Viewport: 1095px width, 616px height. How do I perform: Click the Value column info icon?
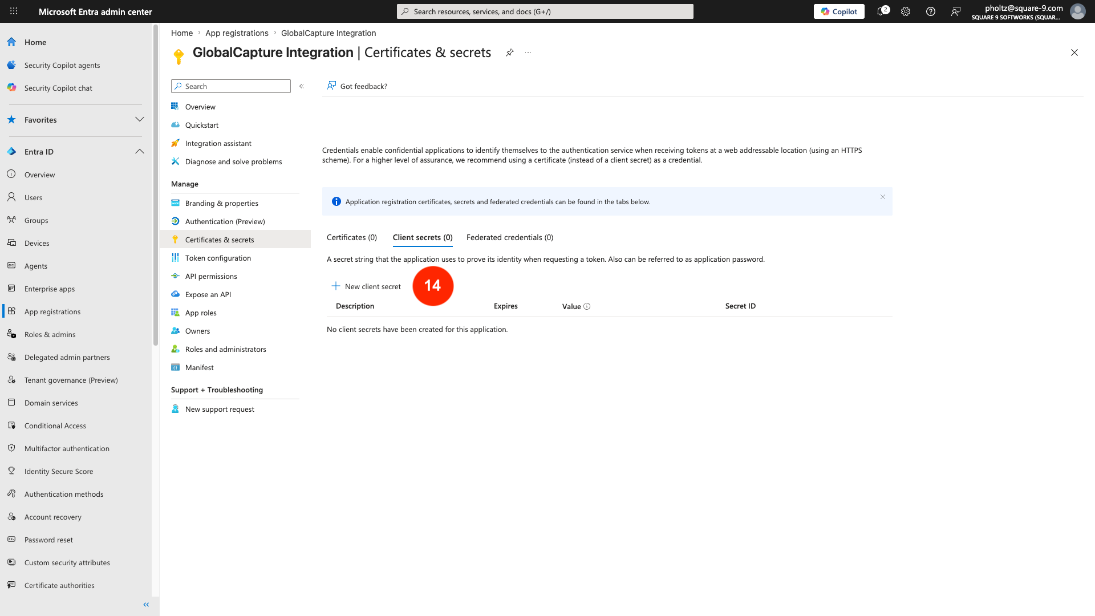pyautogui.click(x=587, y=306)
